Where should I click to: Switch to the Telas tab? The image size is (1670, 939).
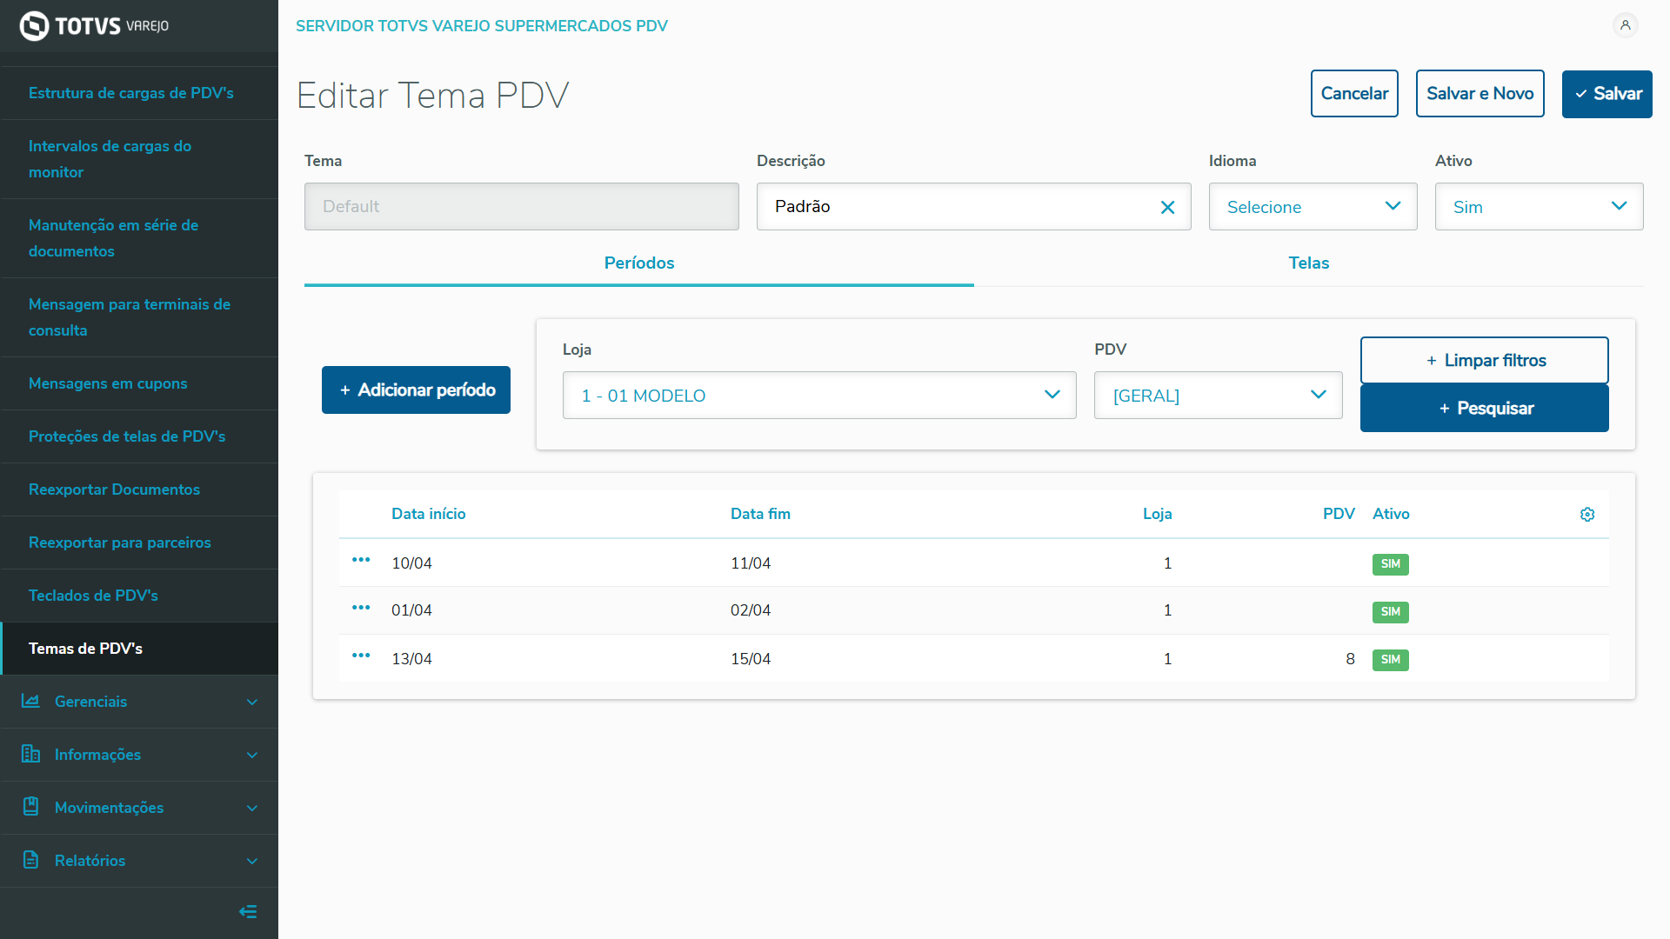(x=1308, y=263)
